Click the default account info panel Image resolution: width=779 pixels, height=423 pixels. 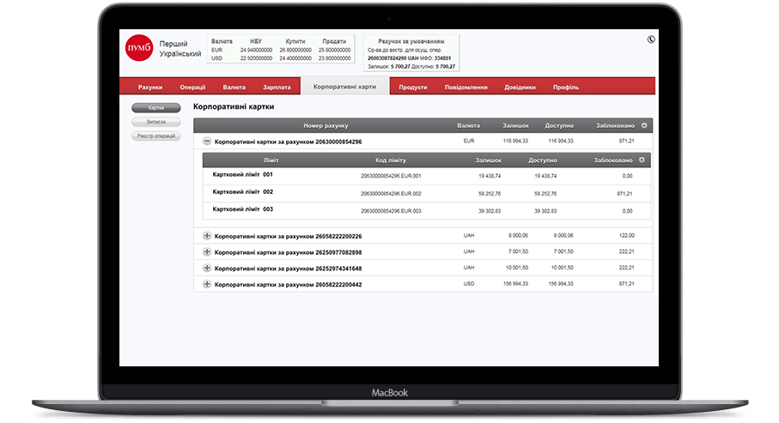tap(411, 53)
